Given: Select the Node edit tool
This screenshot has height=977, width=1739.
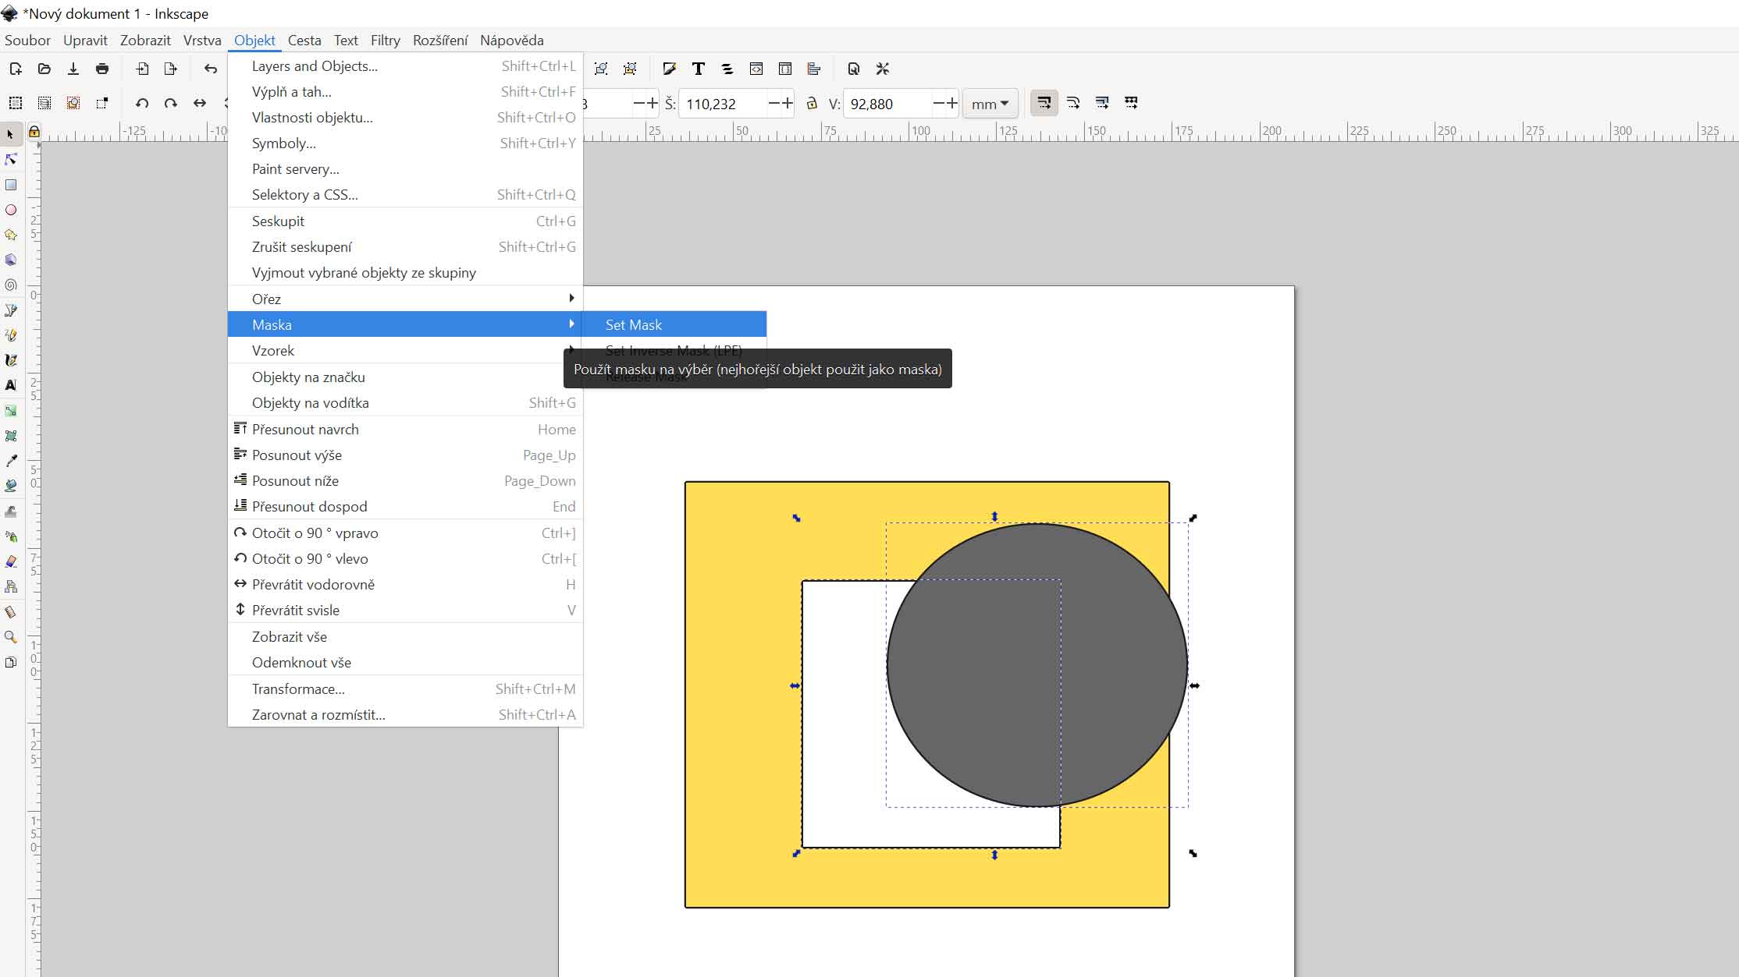Looking at the screenshot, I should [x=11, y=160].
